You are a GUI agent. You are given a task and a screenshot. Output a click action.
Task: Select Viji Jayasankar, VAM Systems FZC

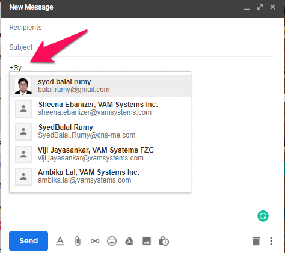pos(100,154)
